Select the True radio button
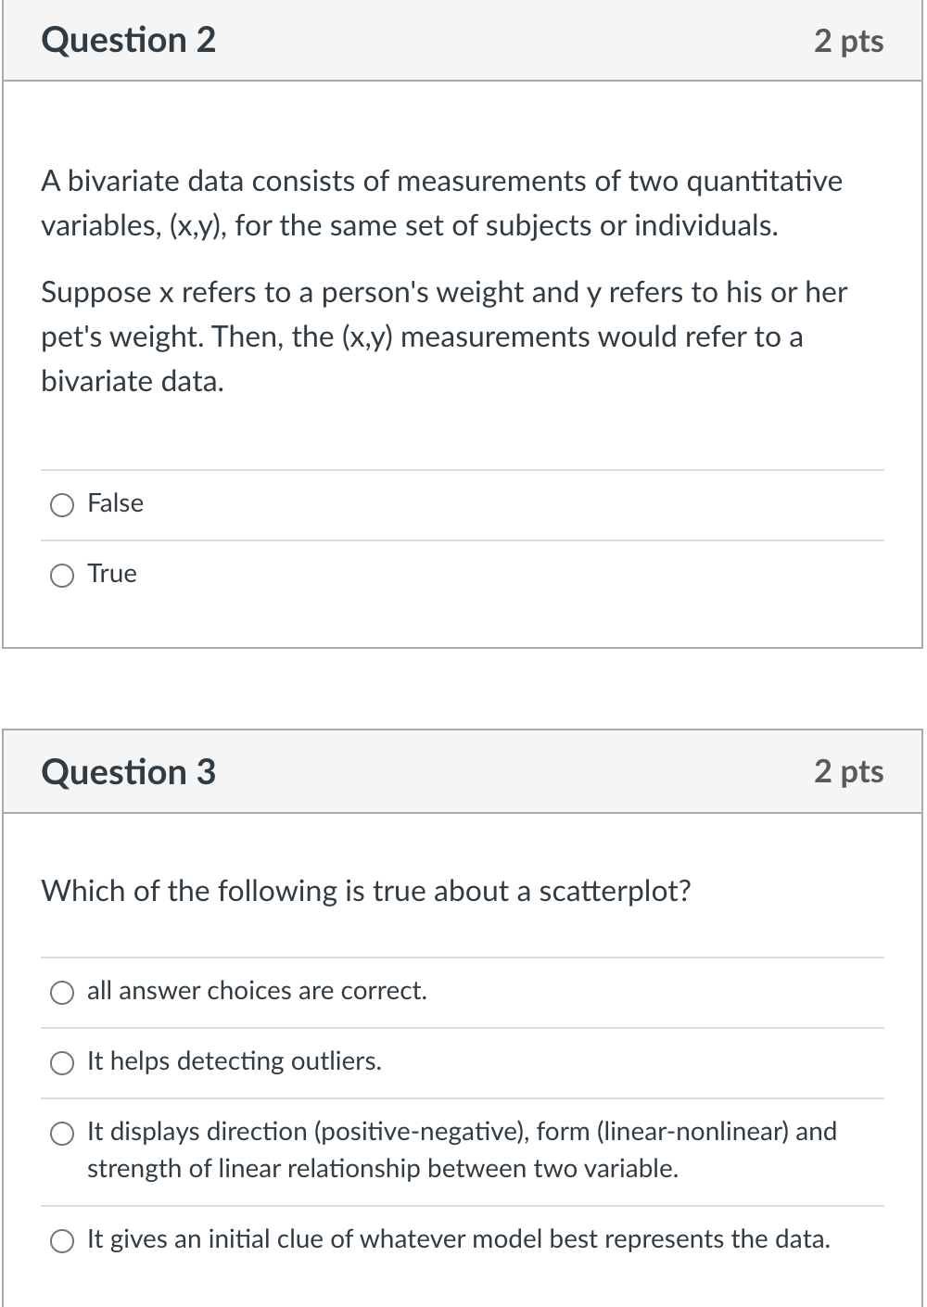This screenshot has width=927, height=1307. (x=62, y=576)
